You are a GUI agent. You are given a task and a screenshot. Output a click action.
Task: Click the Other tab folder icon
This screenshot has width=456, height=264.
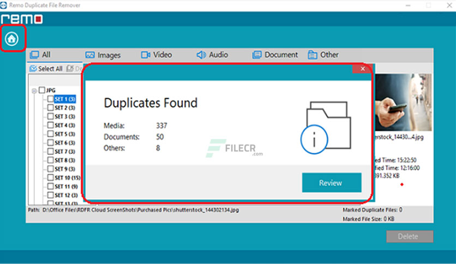coord(313,55)
